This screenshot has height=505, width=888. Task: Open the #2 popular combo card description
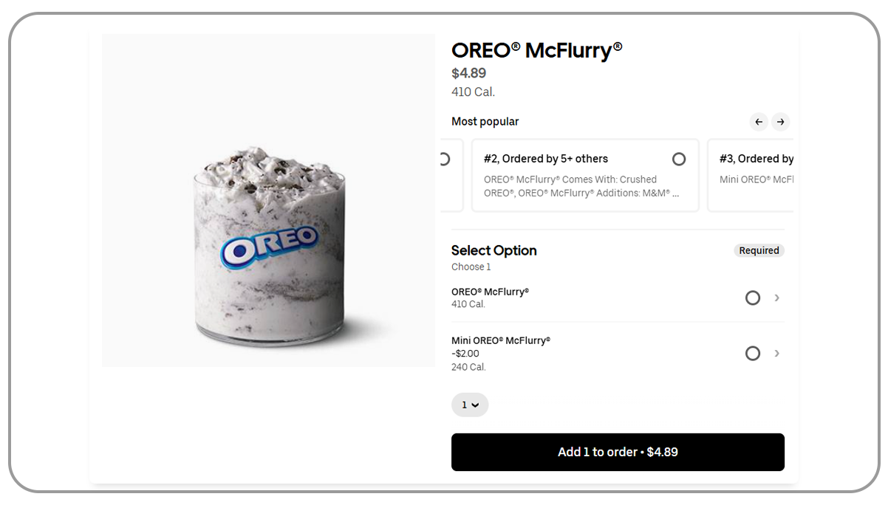click(x=581, y=186)
